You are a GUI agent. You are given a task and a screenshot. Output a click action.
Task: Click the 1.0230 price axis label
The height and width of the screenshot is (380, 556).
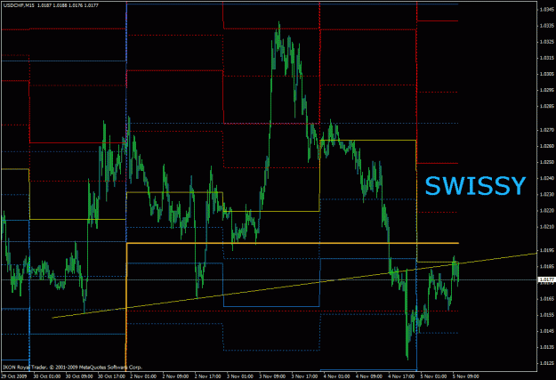point(547,194)
